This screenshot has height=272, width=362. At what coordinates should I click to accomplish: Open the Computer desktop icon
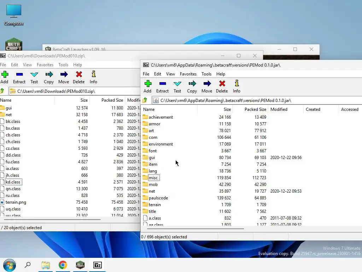tap(14, 14)
